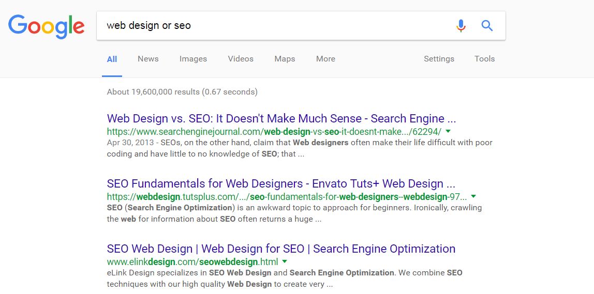
Task: Click the Google logo
Action: click(x=46, y=26)
